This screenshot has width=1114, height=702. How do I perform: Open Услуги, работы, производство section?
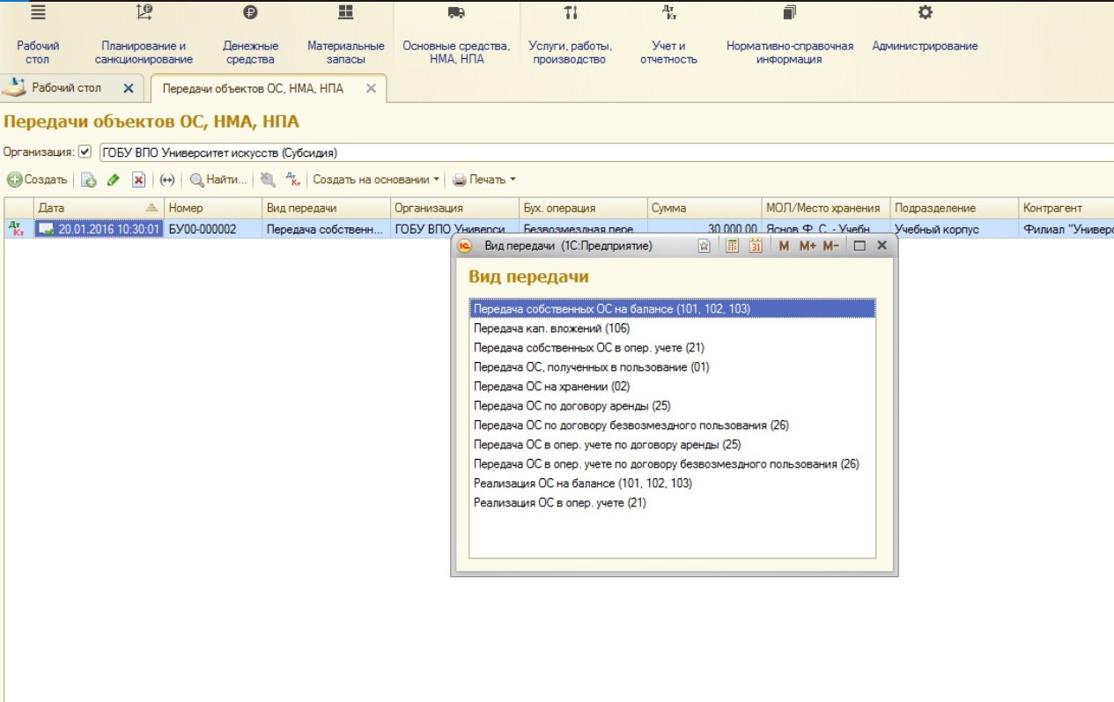coord(570,36)
